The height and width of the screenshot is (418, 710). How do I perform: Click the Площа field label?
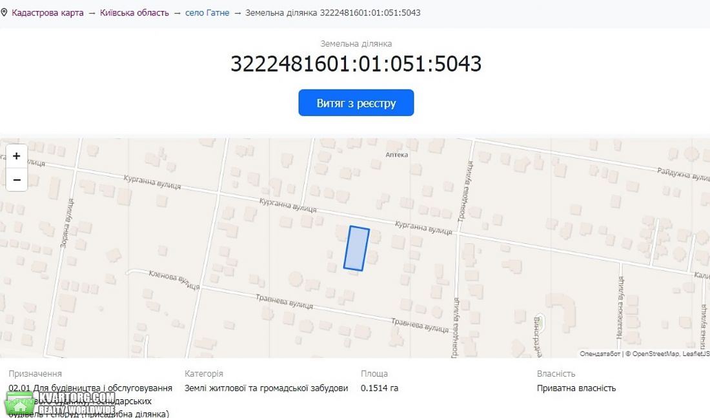(x=374, y=373)
